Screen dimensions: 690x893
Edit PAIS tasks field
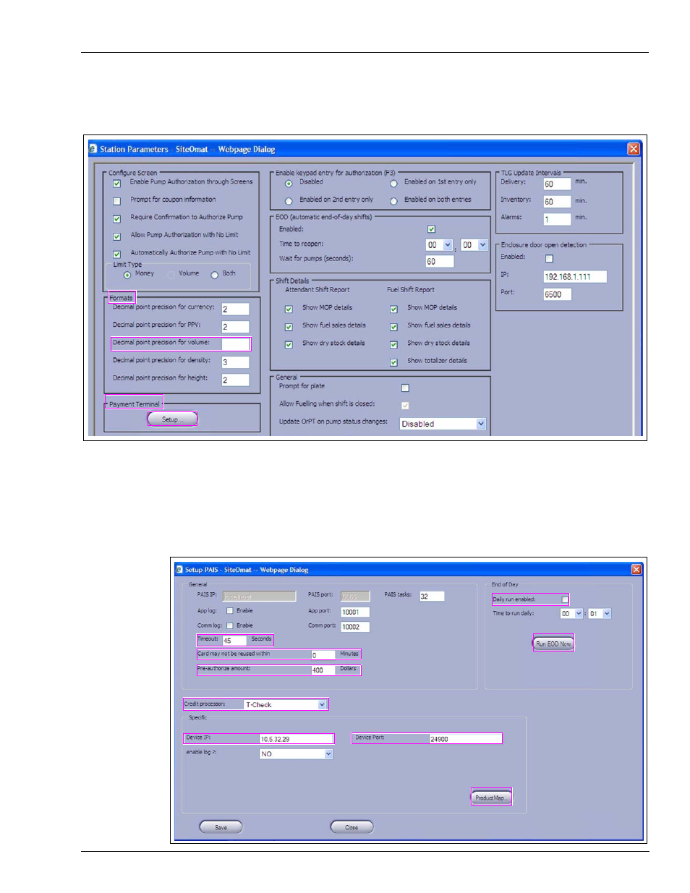[x=432, y=597]
